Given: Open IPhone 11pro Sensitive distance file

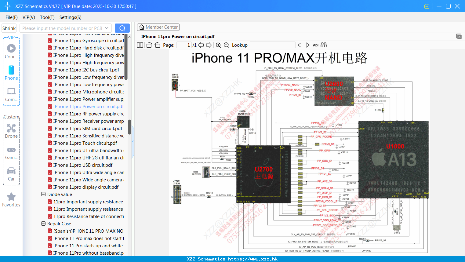Looking at the screenshot, I should click(x=86, y=136).
